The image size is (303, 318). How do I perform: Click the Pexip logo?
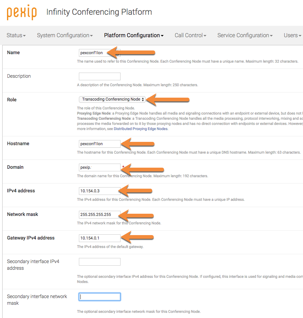(21, 13)
